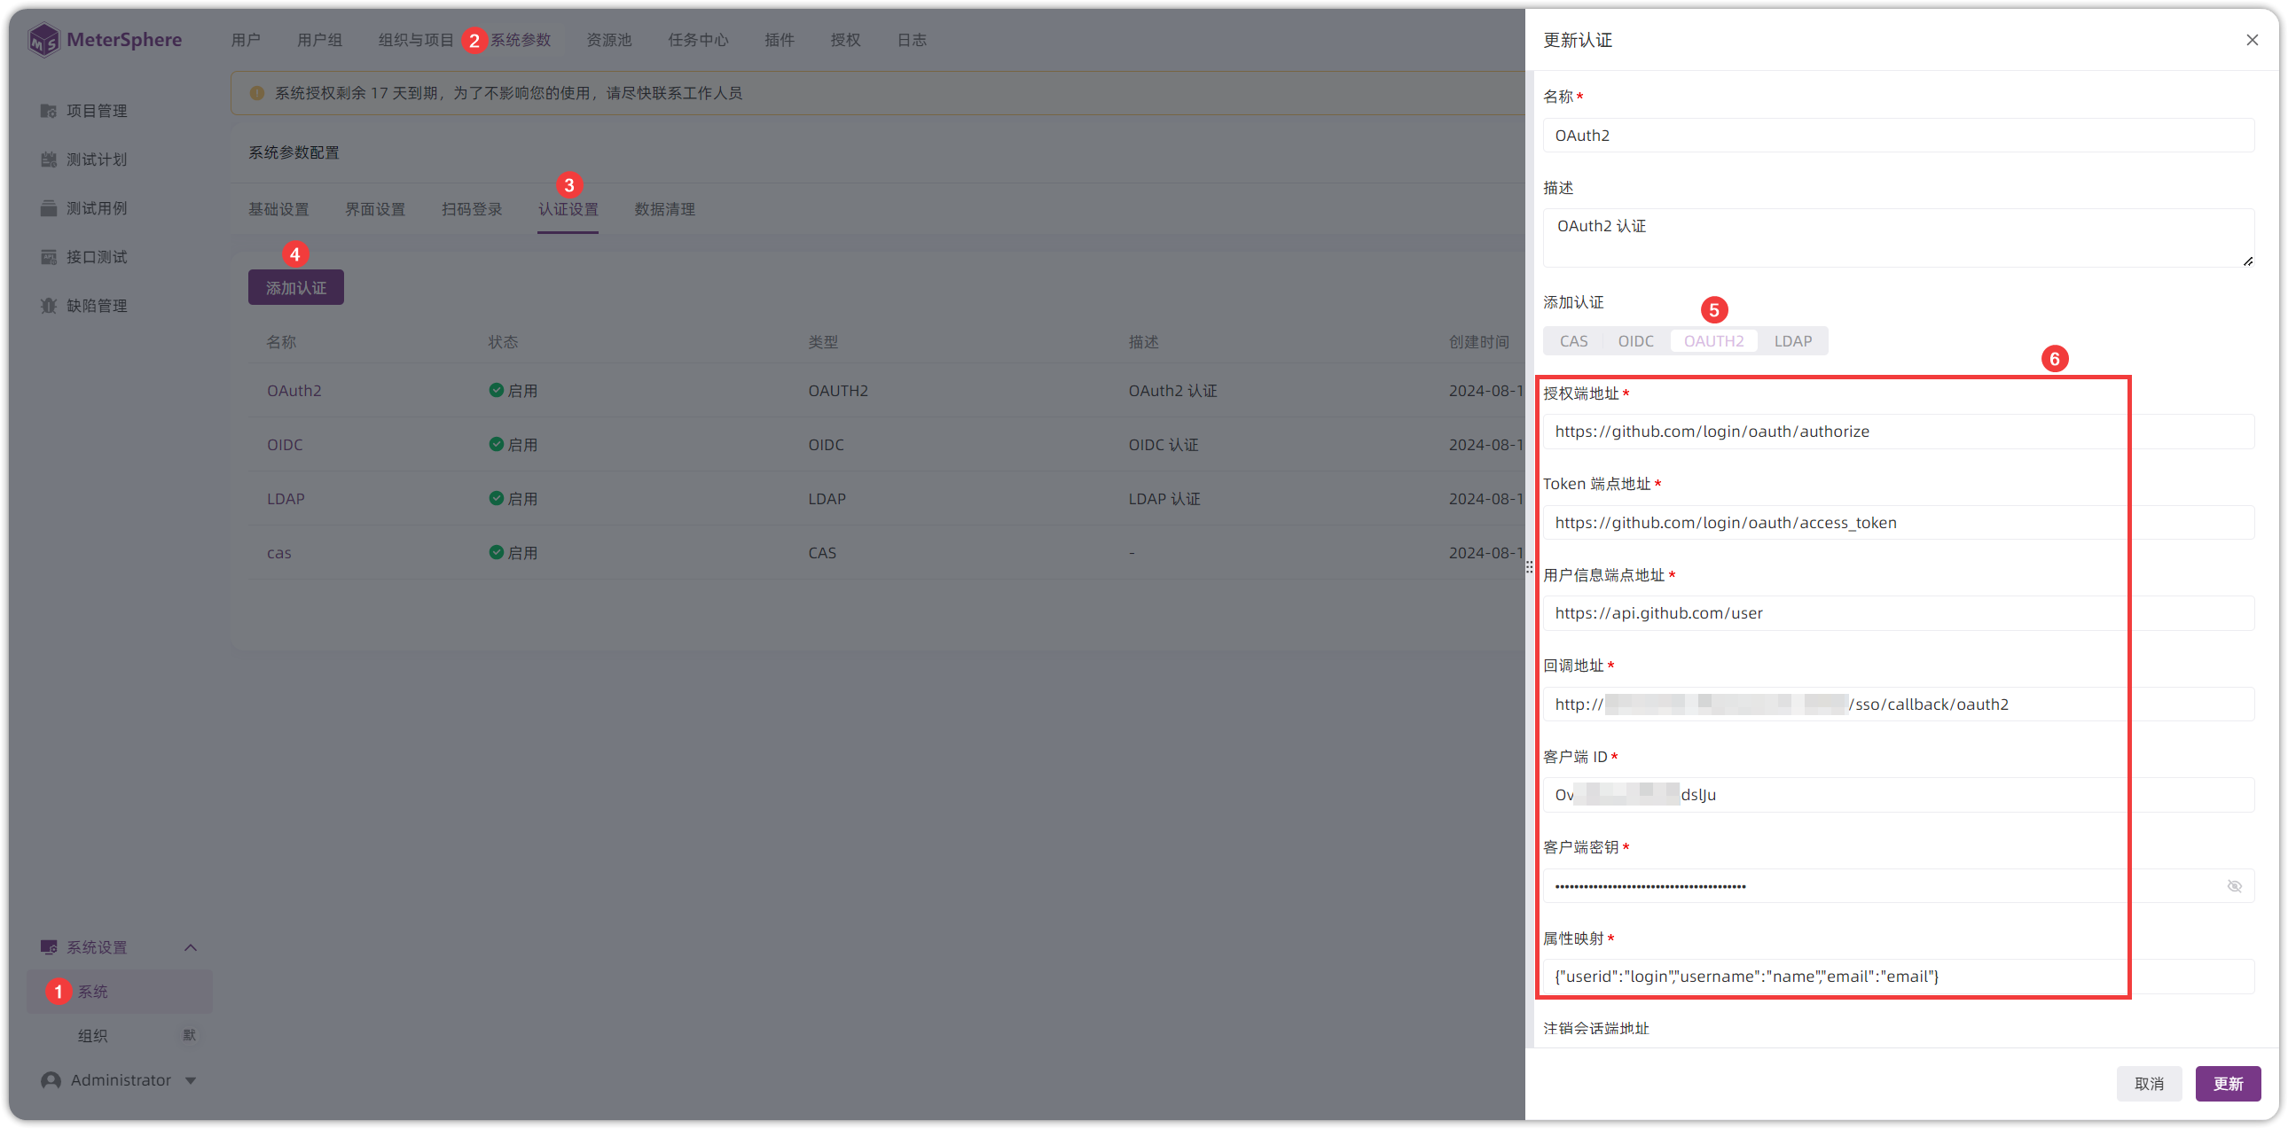Select the OIDC authentication type
This screenshot has height=1129, width=2288.
[1635, 342]
